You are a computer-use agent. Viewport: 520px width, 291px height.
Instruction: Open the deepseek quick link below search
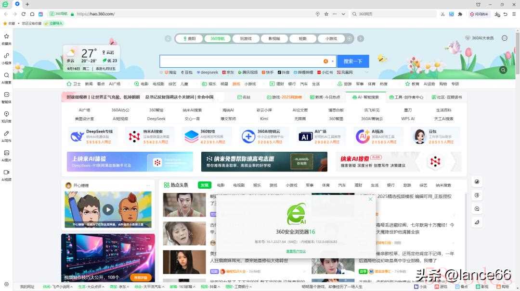coord(207,72)
